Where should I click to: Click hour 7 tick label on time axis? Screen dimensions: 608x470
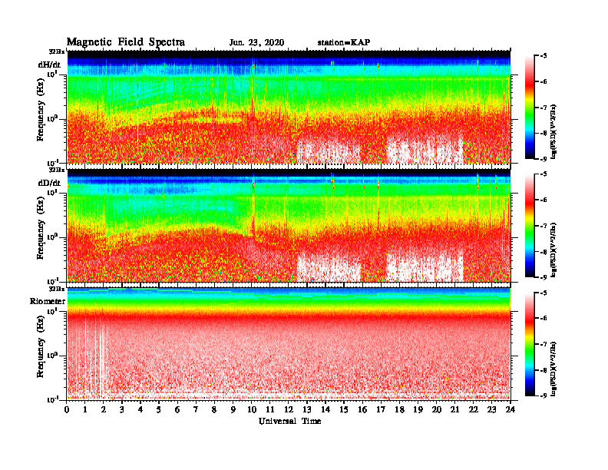(196, 409)
